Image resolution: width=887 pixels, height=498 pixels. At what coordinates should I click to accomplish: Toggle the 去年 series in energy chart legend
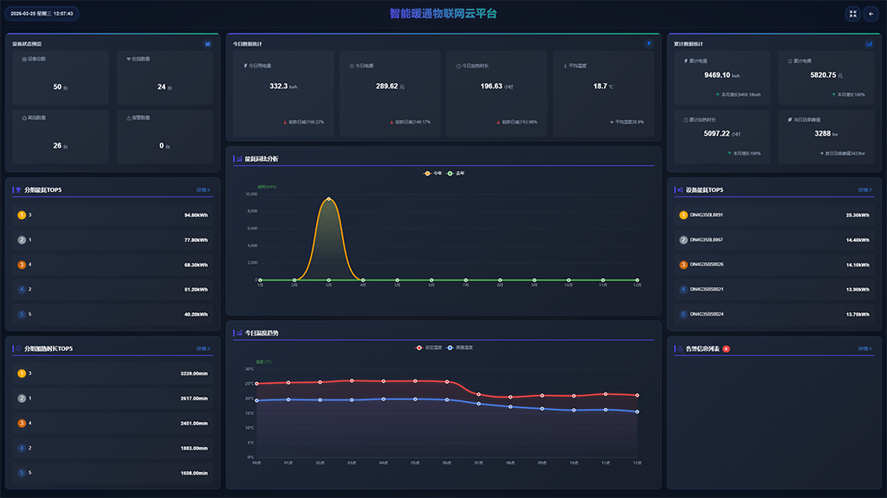tap(456, 174)
